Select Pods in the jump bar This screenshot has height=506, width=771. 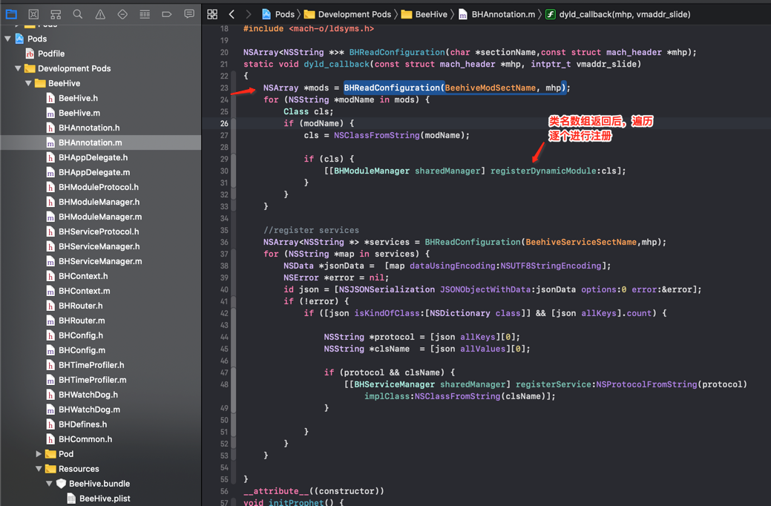(x=285, y=14)
